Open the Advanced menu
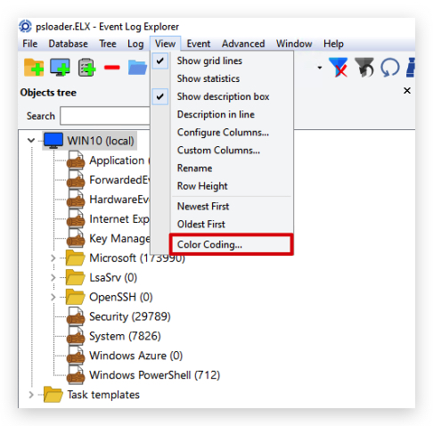The image size is (433, 426). (x=243, y=44)
